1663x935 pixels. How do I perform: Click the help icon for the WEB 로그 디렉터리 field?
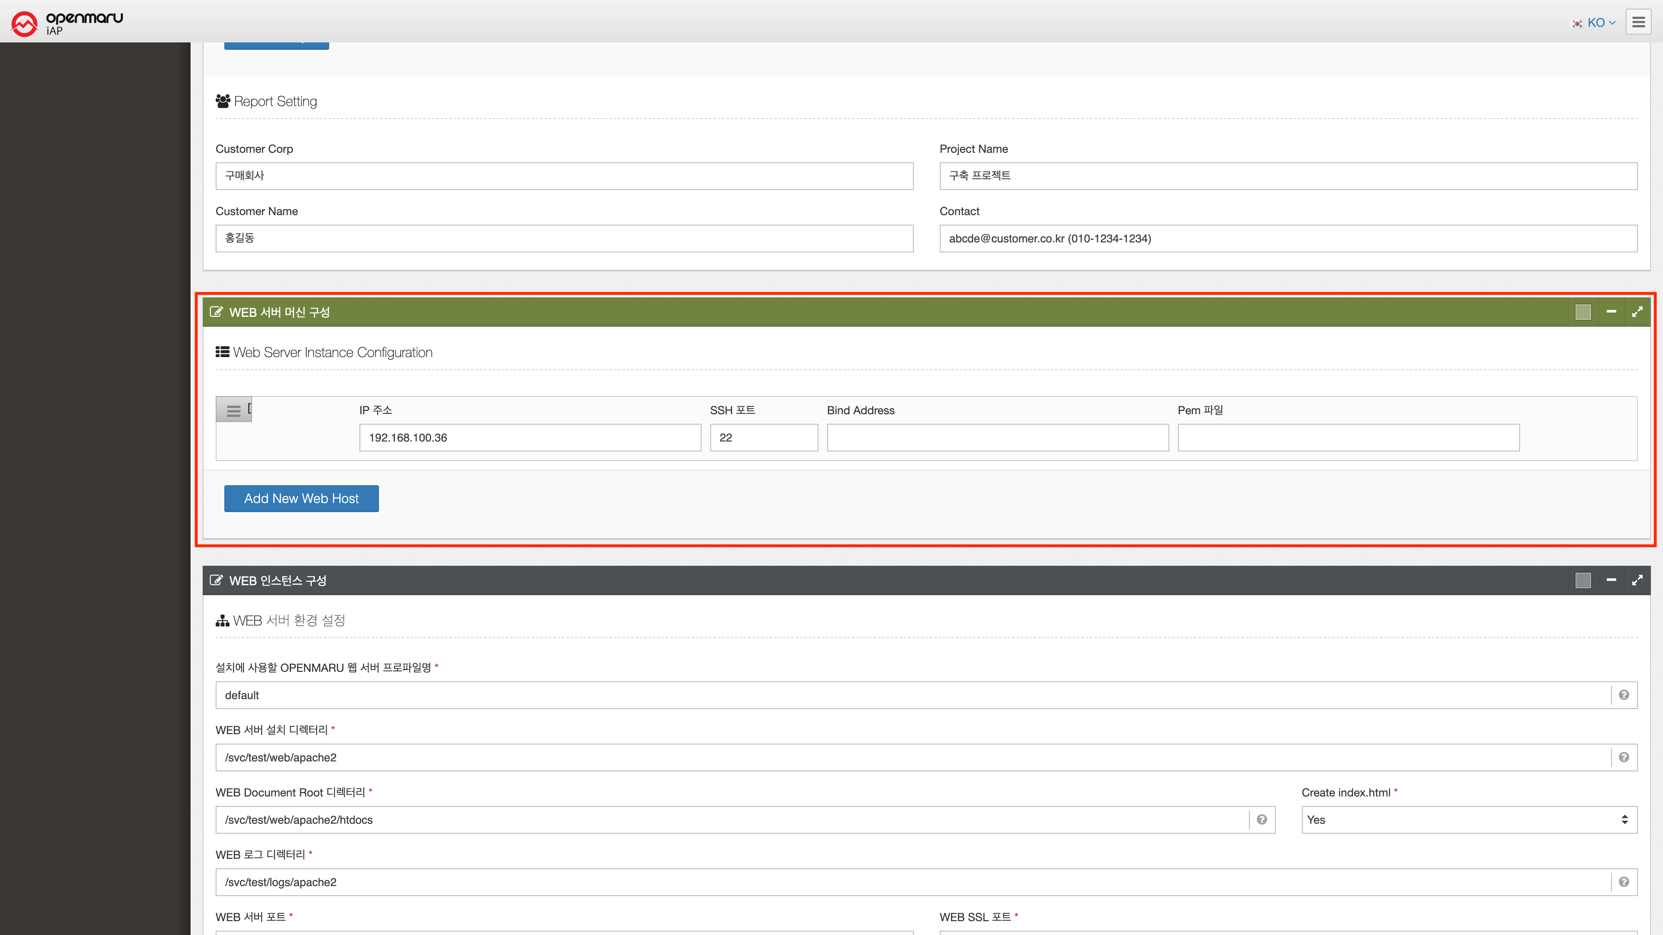[1624, 882]
